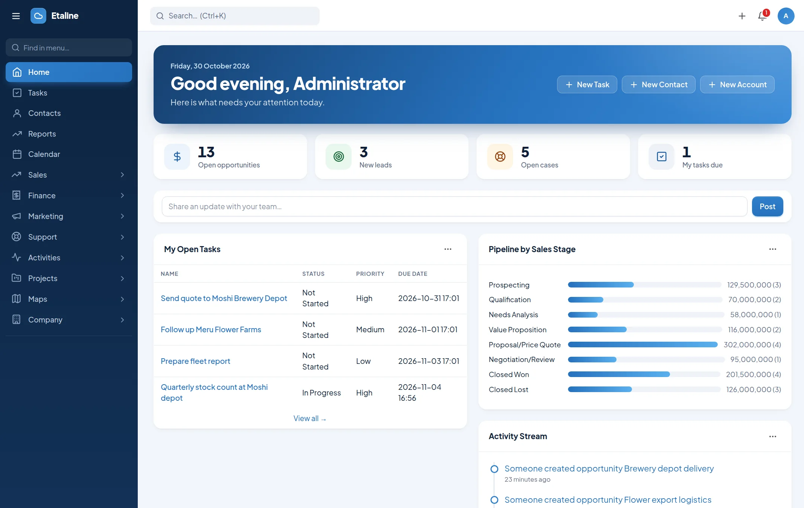Open the plus quick-create icon in top bar

[742, 16]
